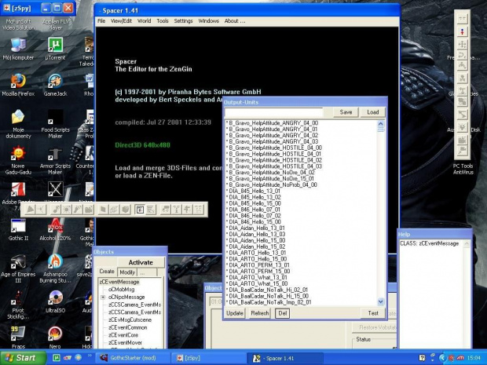Click Load in Output-Units window
The width and height of the screenshot is (487, 365).
click(372, 112)
